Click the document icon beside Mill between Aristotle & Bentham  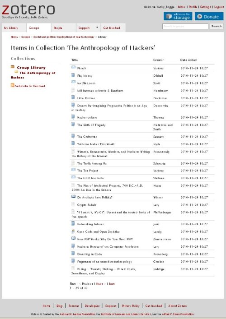(x=73, y=90)
